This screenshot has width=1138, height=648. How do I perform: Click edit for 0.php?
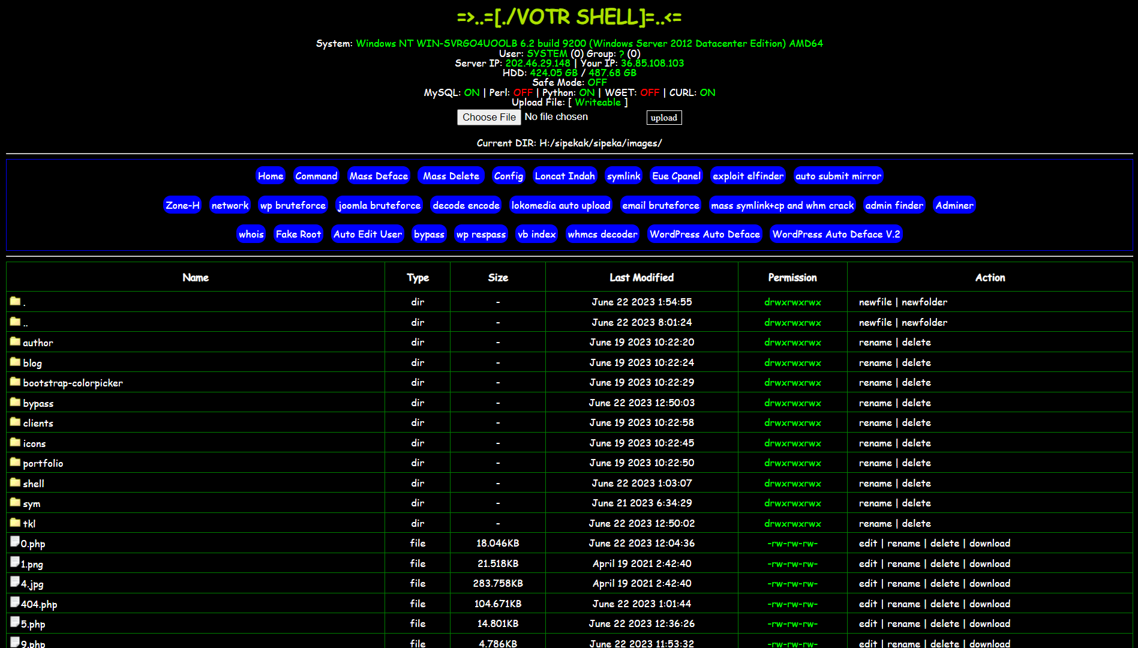(x=867, y=543)
